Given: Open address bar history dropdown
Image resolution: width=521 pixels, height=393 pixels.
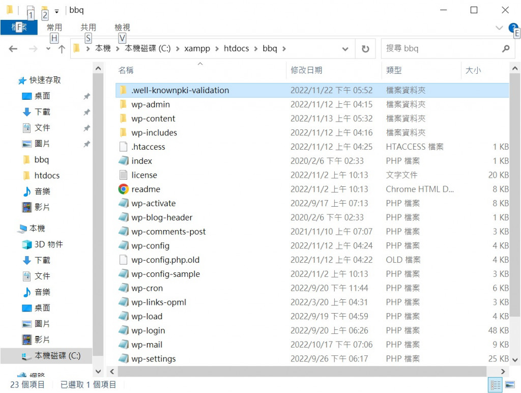Looking at the screenshot, I should [x=345, y=49].
